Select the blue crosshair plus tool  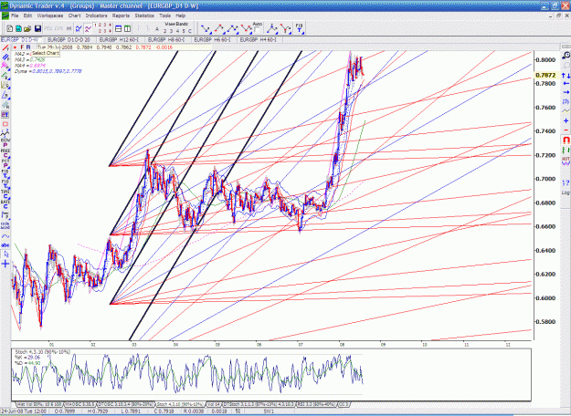5,264
